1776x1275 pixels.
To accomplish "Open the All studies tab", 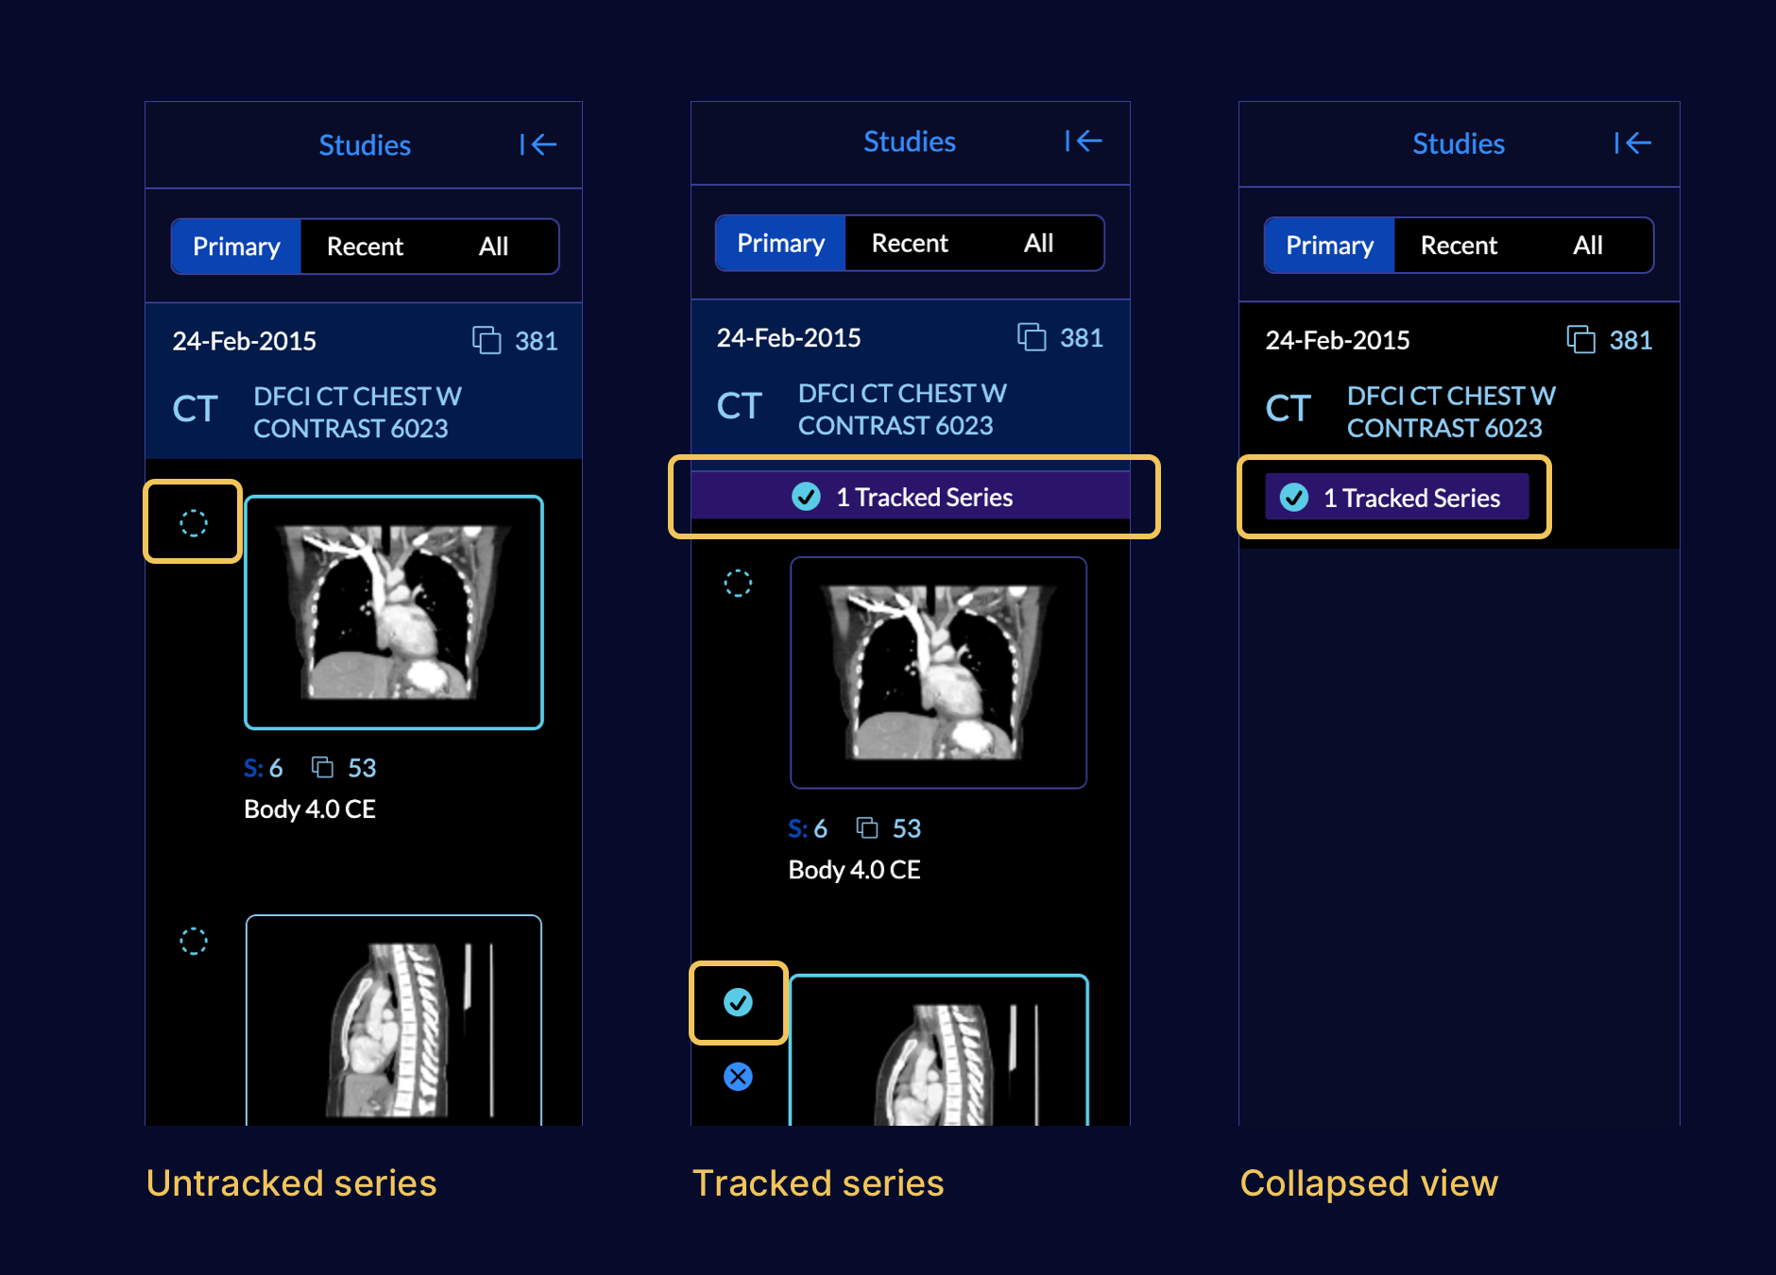I will point(494,246).
